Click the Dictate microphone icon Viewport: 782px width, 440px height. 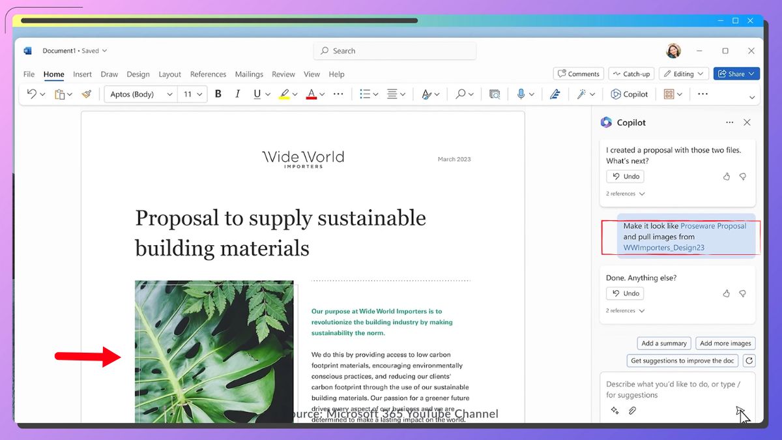[x=521, y=94]
